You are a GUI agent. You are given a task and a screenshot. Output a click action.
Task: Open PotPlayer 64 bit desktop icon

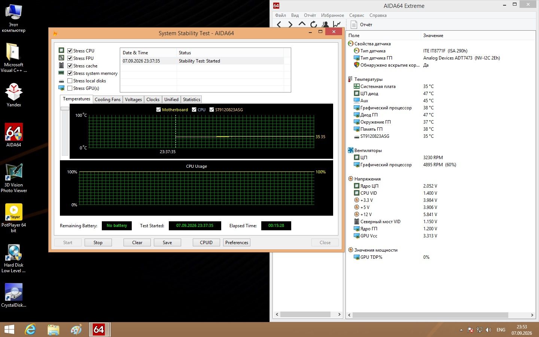14,218
